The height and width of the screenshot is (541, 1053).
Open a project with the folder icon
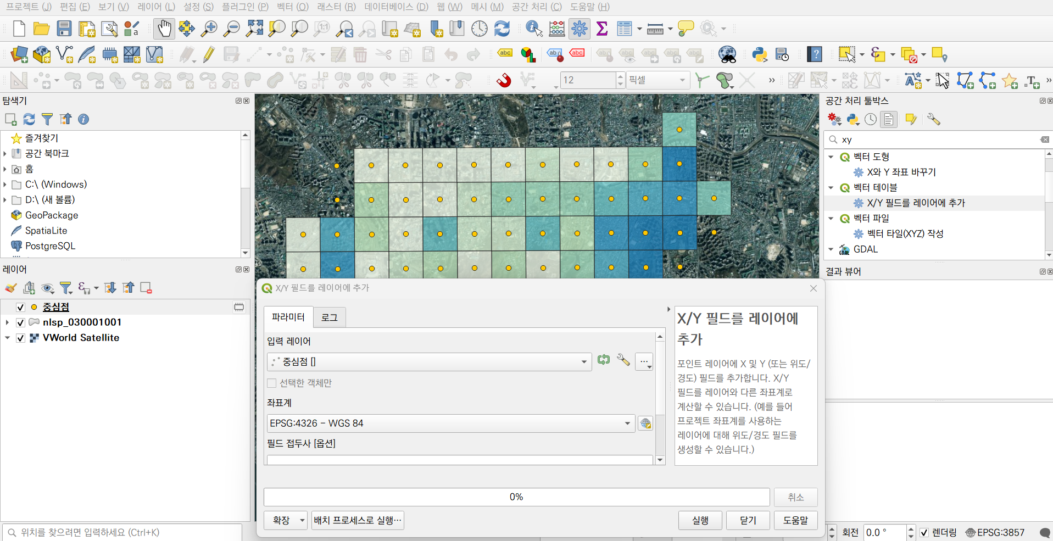tap(41, 29)
